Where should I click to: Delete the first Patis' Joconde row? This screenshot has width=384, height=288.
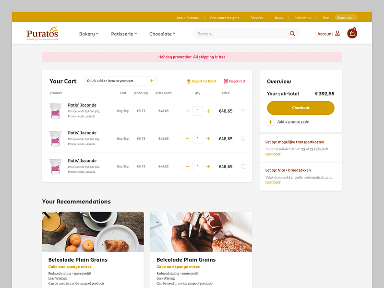[243, 111]
